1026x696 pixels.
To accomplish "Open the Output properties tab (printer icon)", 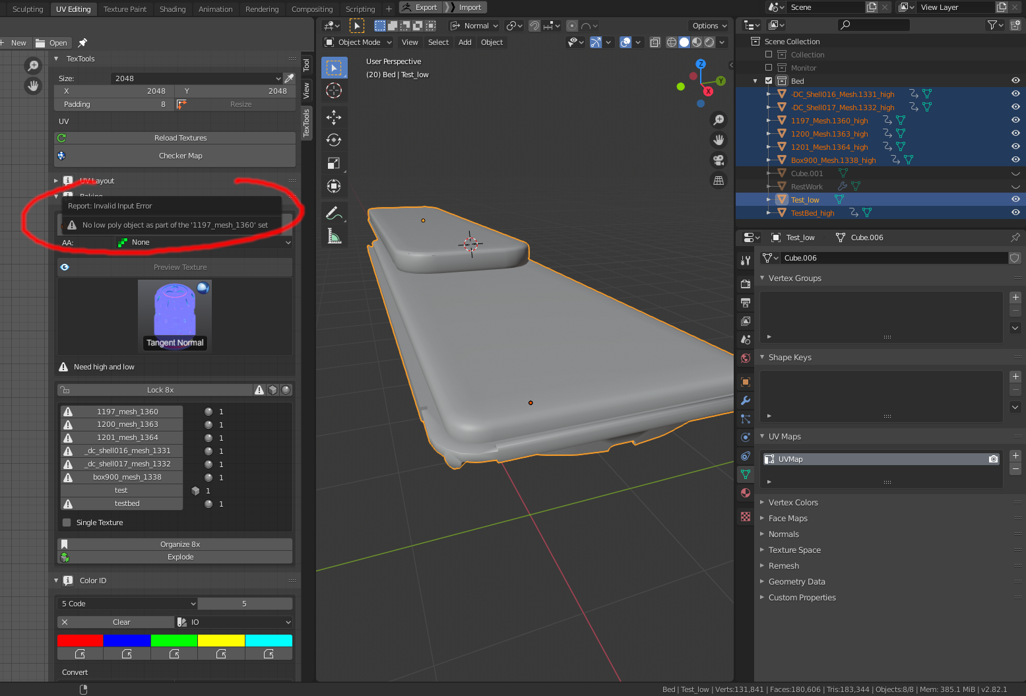I will click(x=746, y=302).
